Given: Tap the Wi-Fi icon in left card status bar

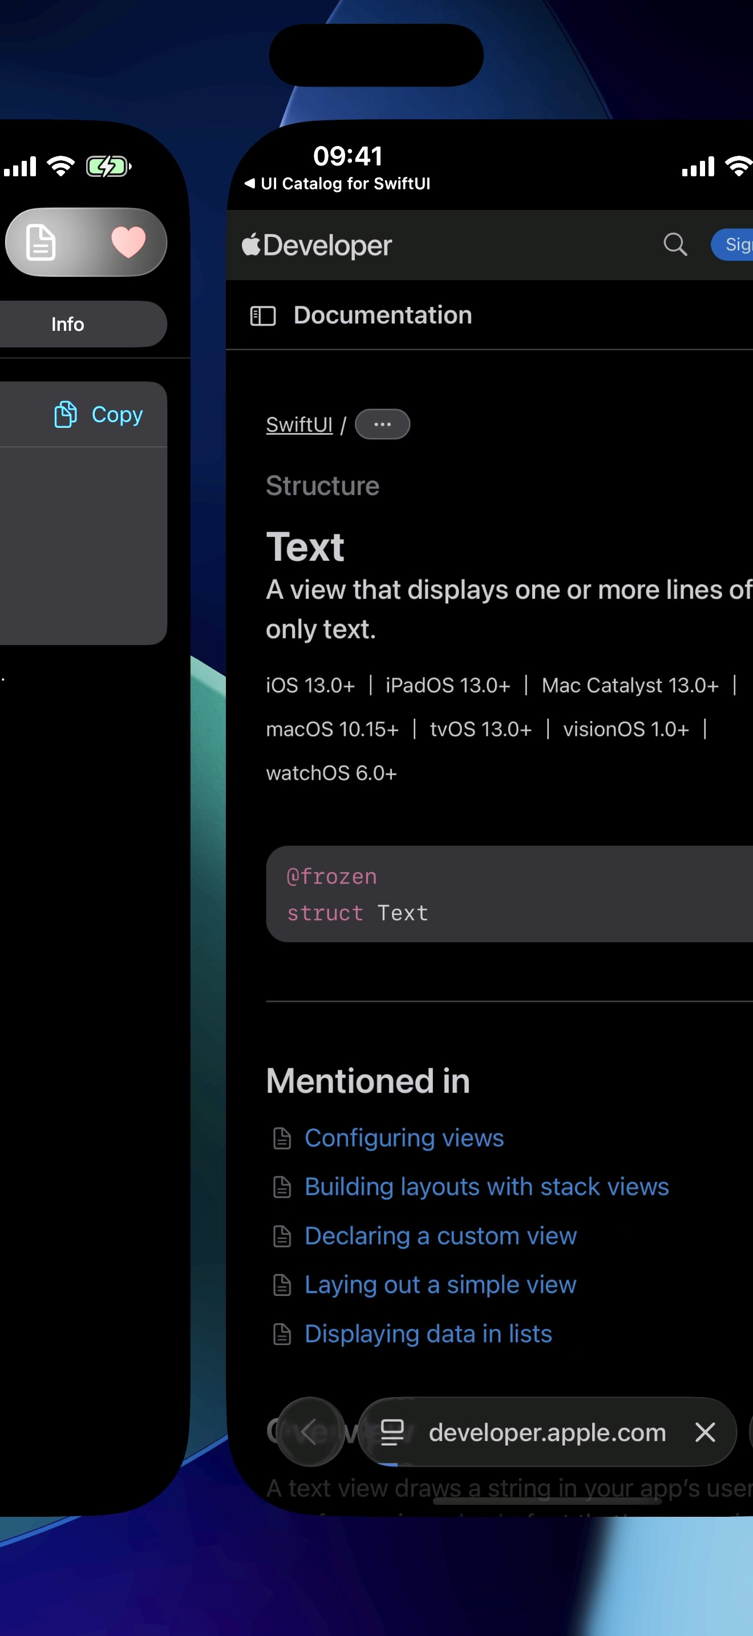Looking at the screenshot, I should tap(61, 167).
